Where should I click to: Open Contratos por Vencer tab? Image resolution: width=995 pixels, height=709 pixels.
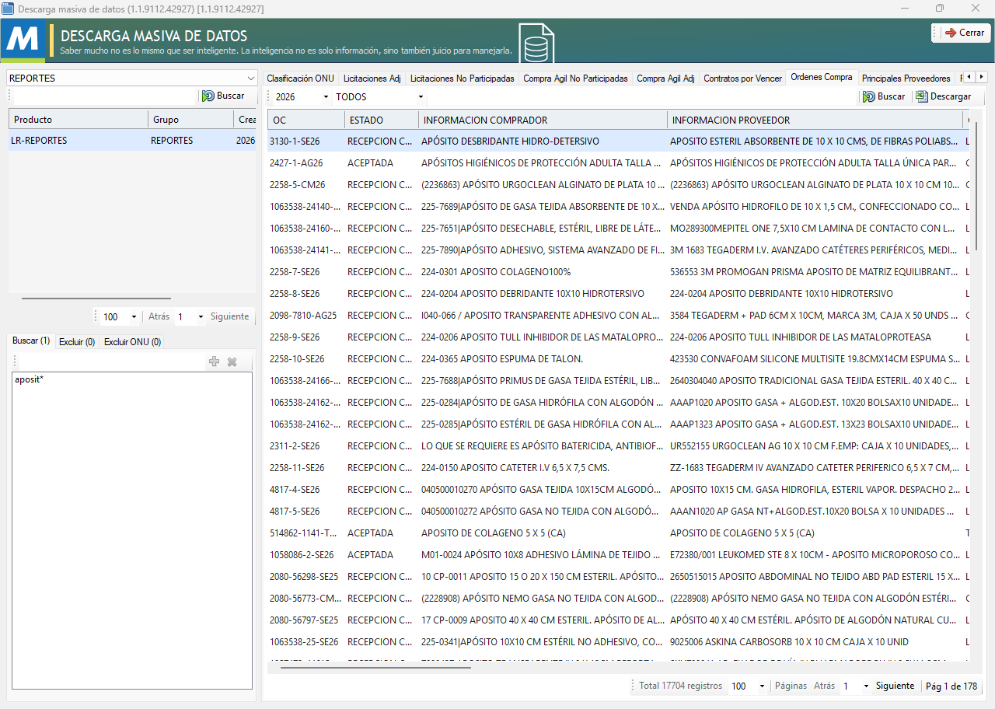pos(742,78)
